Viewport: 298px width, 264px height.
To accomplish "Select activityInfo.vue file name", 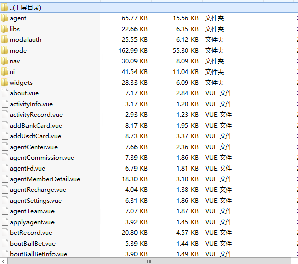I will pyautogui.click(x=32, y=104).
